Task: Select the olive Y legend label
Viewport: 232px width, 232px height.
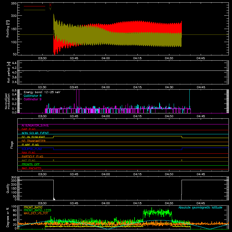Action: (50, 9)
